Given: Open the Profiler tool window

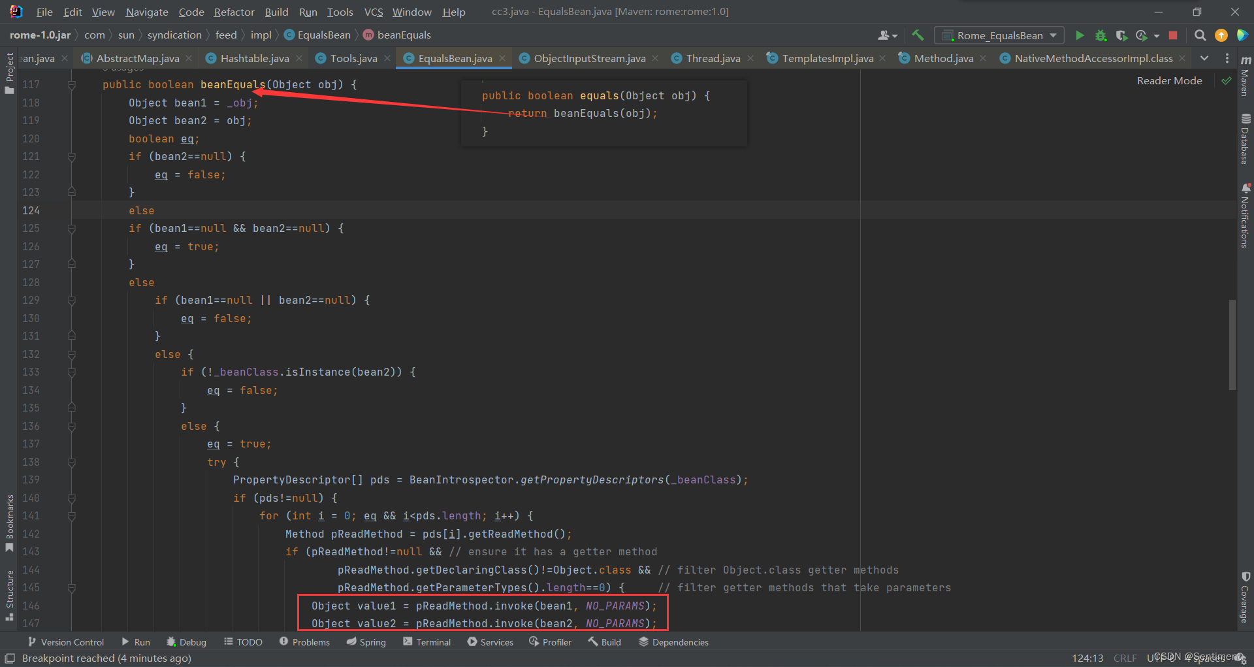Looking at the screenshot, I should (551, 642).
